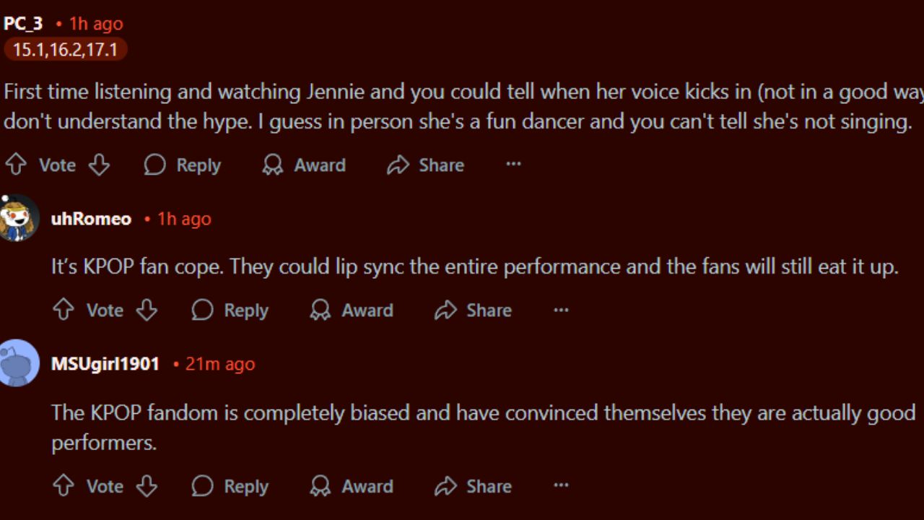Upvote MSUgirl1901's comment
The height and width of the screenshot is (520, 924).
tap(64, 486)
